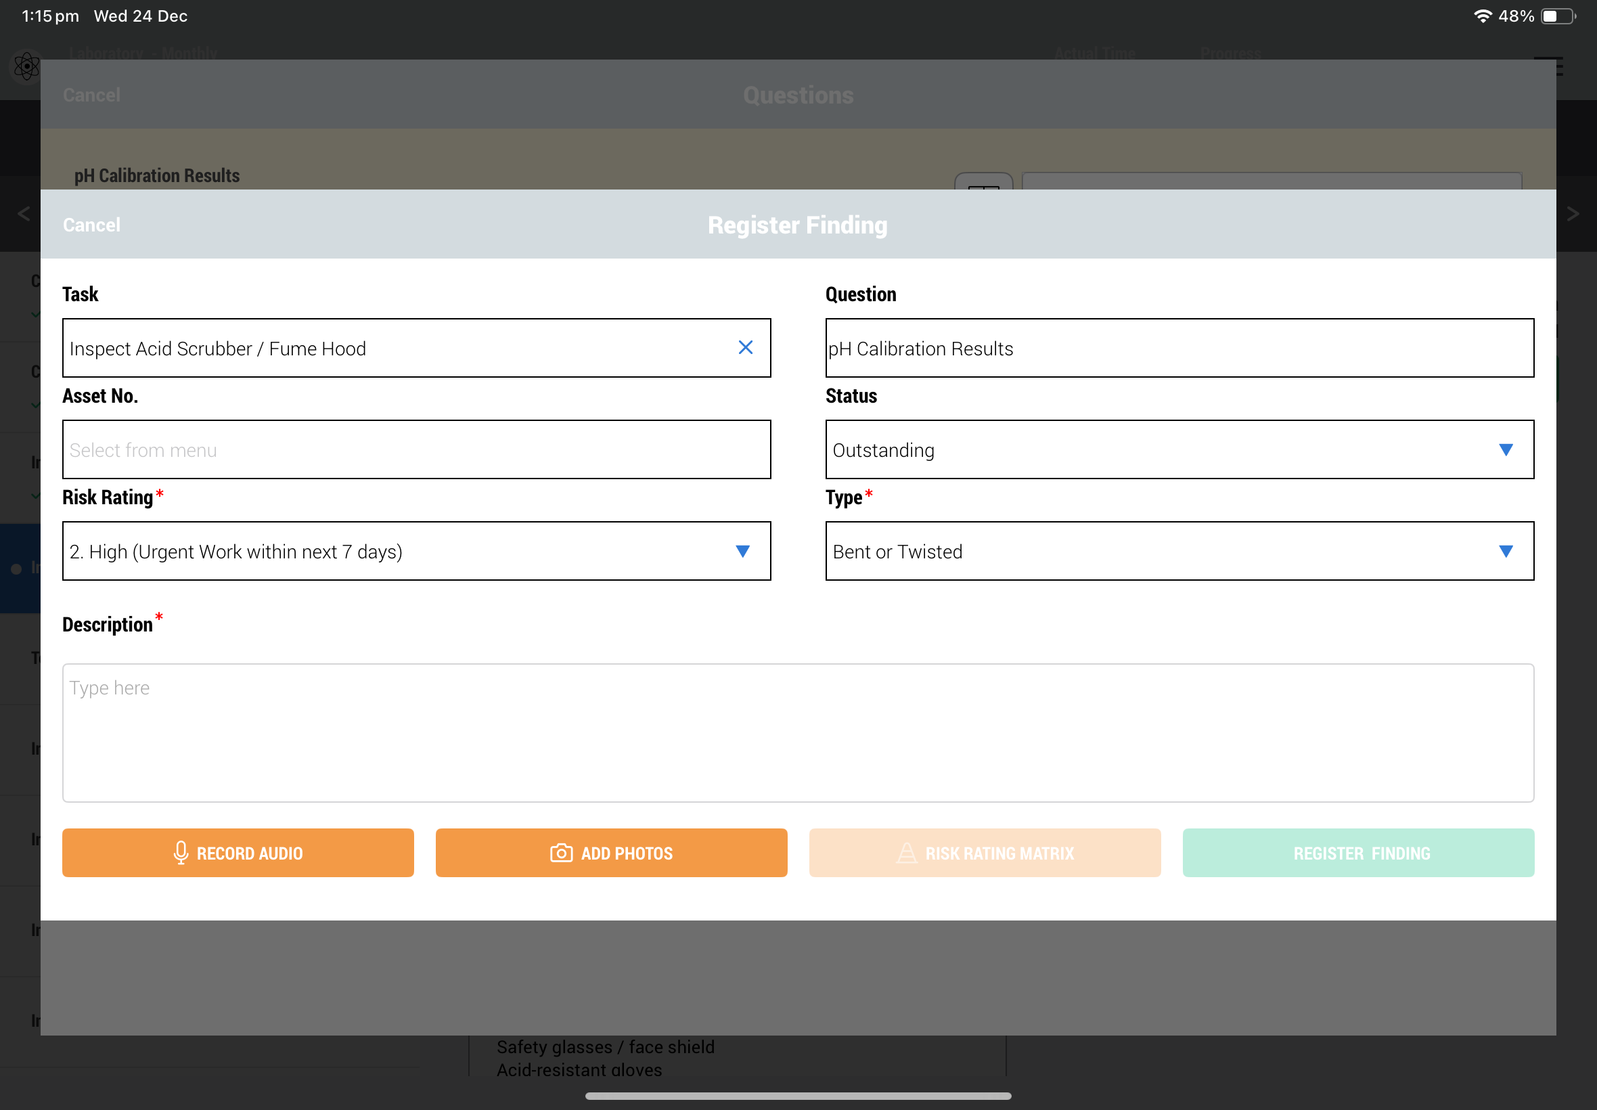Tap the microphone icon on Record Audio
This screenshot has height=1110, width=1597.
tap(181, 853)
